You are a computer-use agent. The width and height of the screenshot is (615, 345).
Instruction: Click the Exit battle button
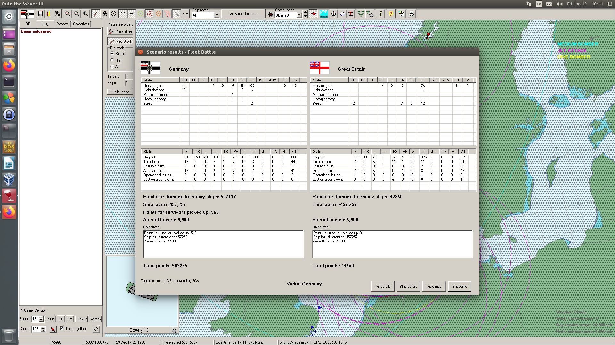pyautogui.click(x=460, y=287)
